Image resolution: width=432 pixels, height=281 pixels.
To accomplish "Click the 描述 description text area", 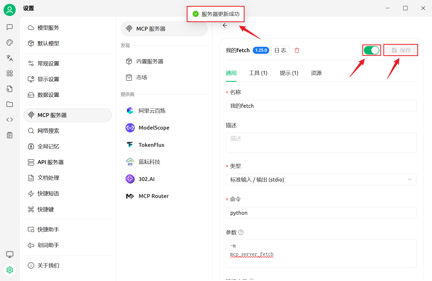I will click(321, 143).
